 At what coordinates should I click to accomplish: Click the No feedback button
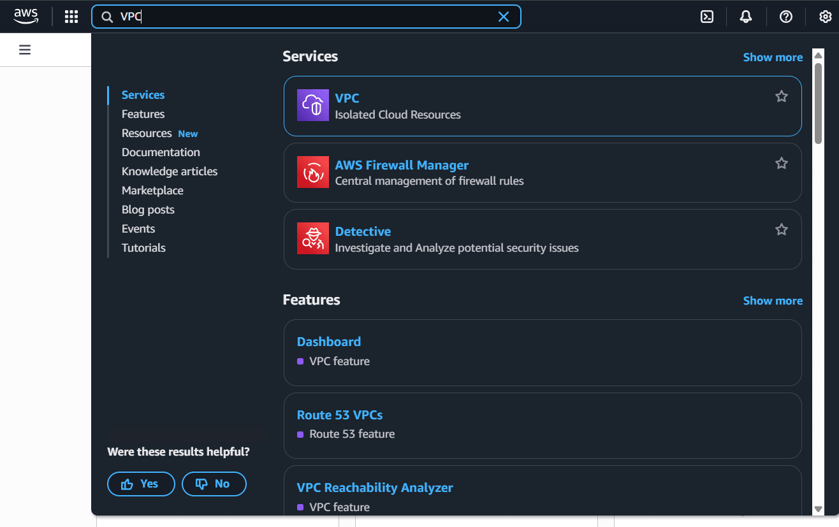[214, 484]
